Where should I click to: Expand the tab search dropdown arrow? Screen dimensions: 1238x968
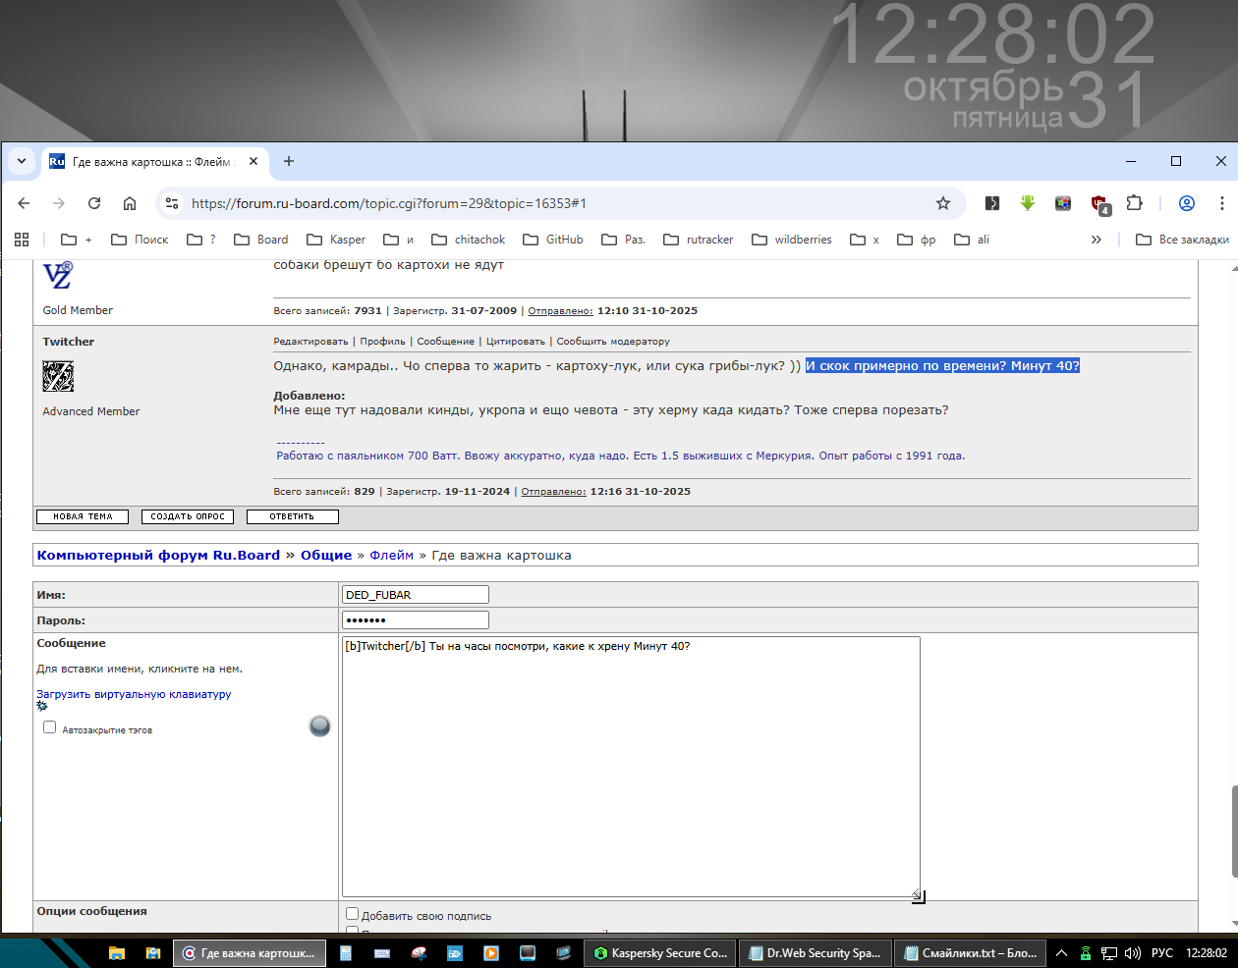click(22, 161)
